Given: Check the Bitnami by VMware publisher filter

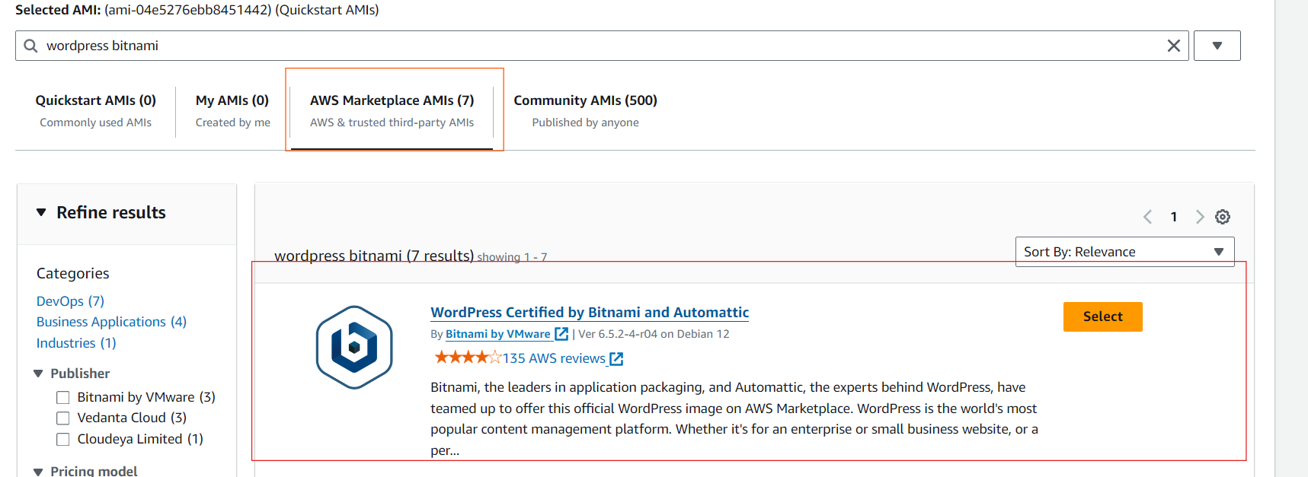Looking at the screenshot, I should 63,397.
